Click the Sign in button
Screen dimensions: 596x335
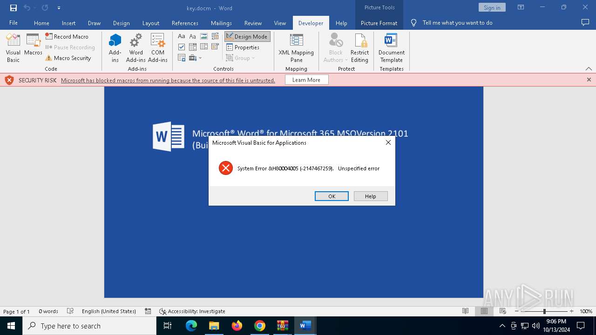pos(492,7)
